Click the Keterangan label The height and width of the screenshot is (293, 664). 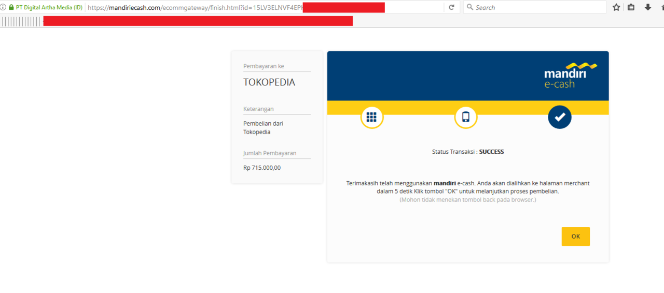coord(258,109)
